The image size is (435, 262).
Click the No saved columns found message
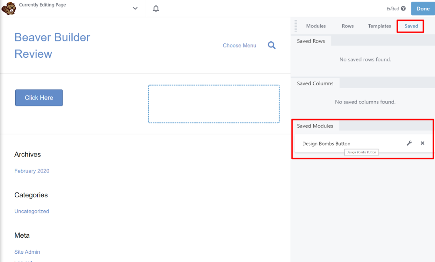point(365,102)
